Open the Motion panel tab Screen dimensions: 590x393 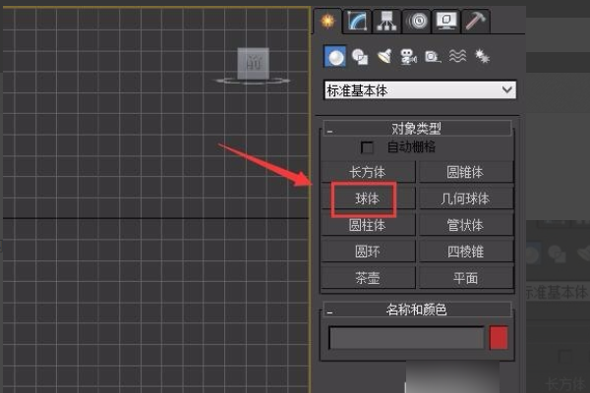point(416,21)
